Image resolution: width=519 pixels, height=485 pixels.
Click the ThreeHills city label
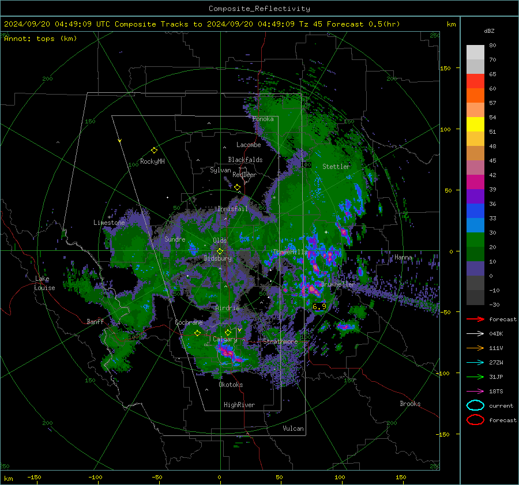[290, 252]
